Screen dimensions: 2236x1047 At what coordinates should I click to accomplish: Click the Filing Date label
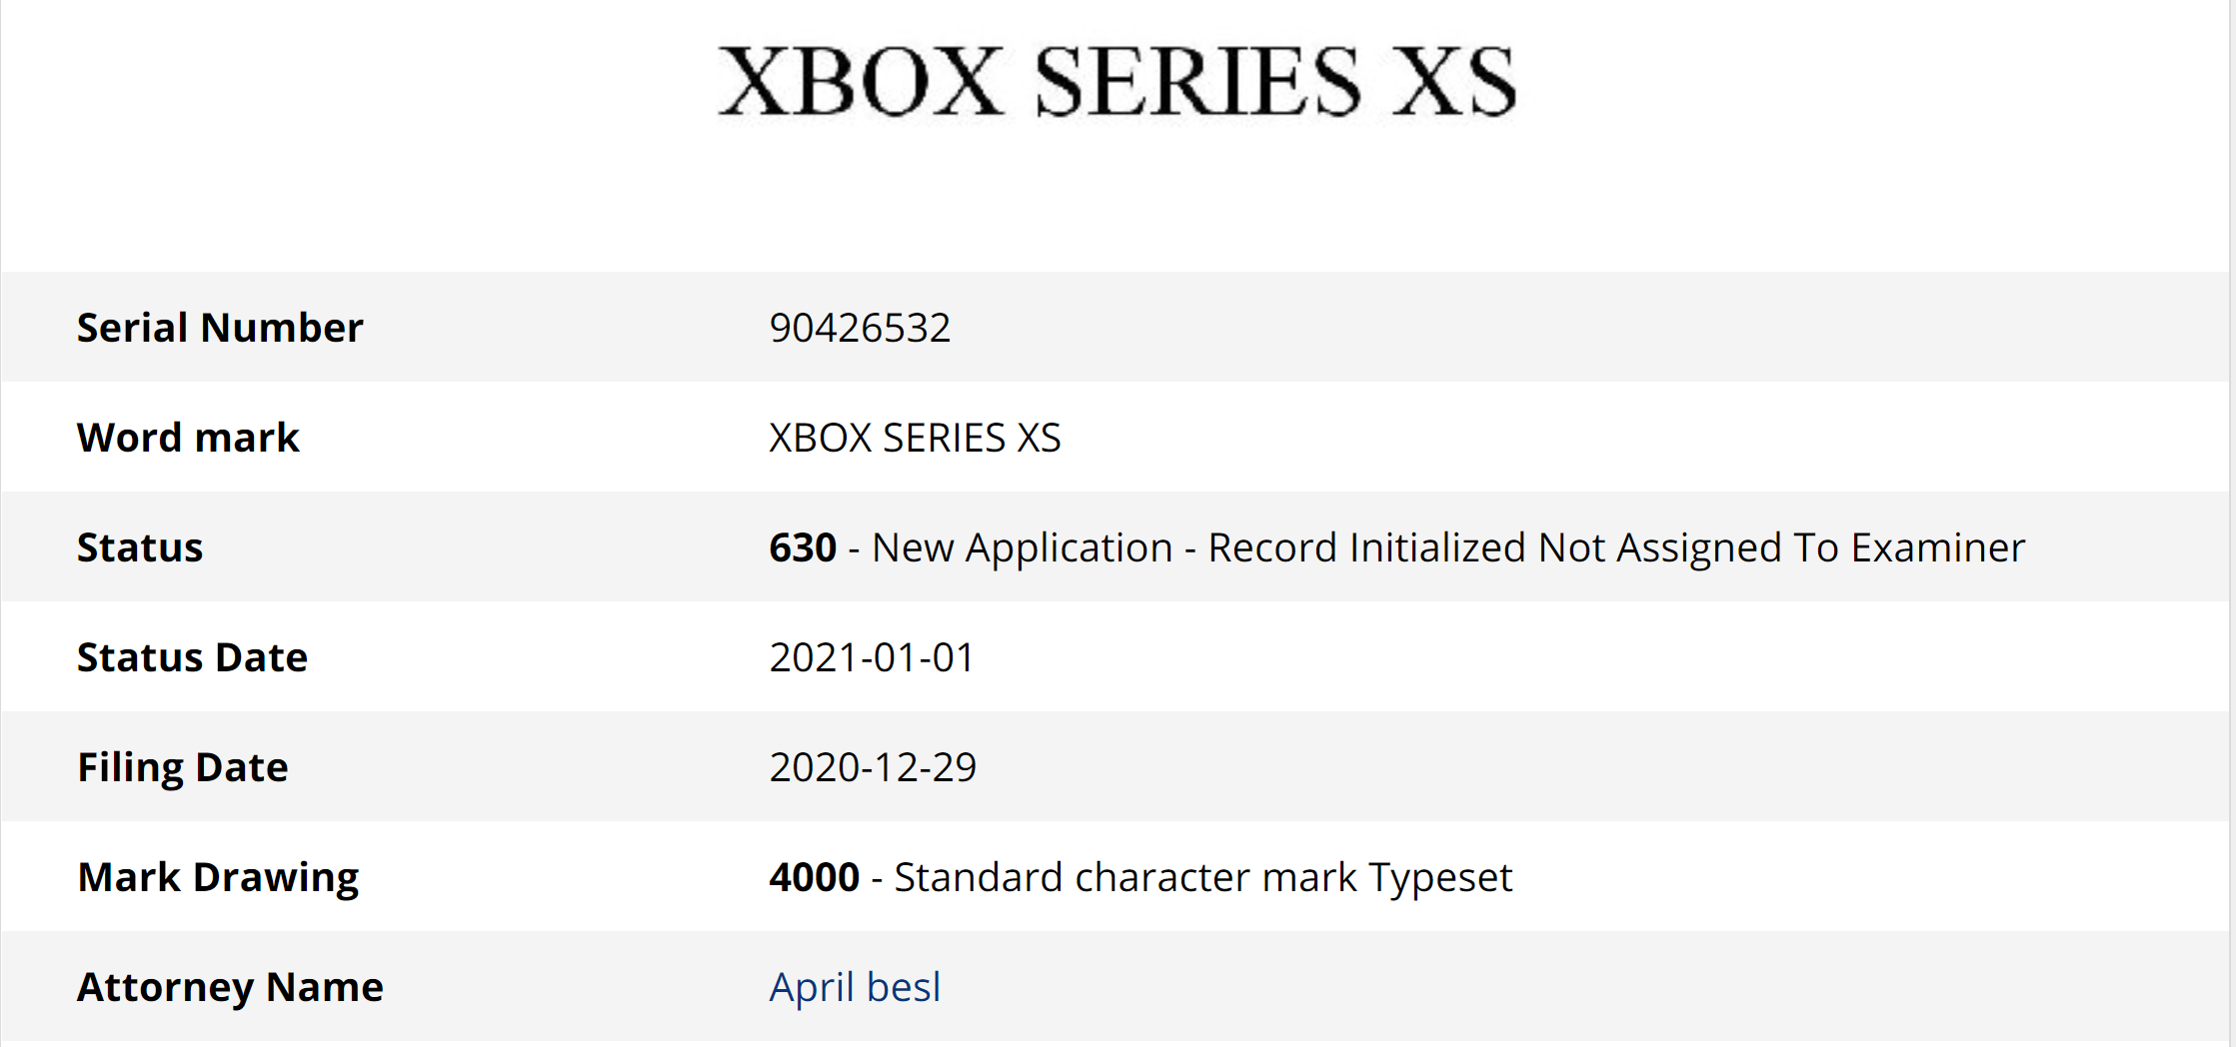(x=183, y=767)
